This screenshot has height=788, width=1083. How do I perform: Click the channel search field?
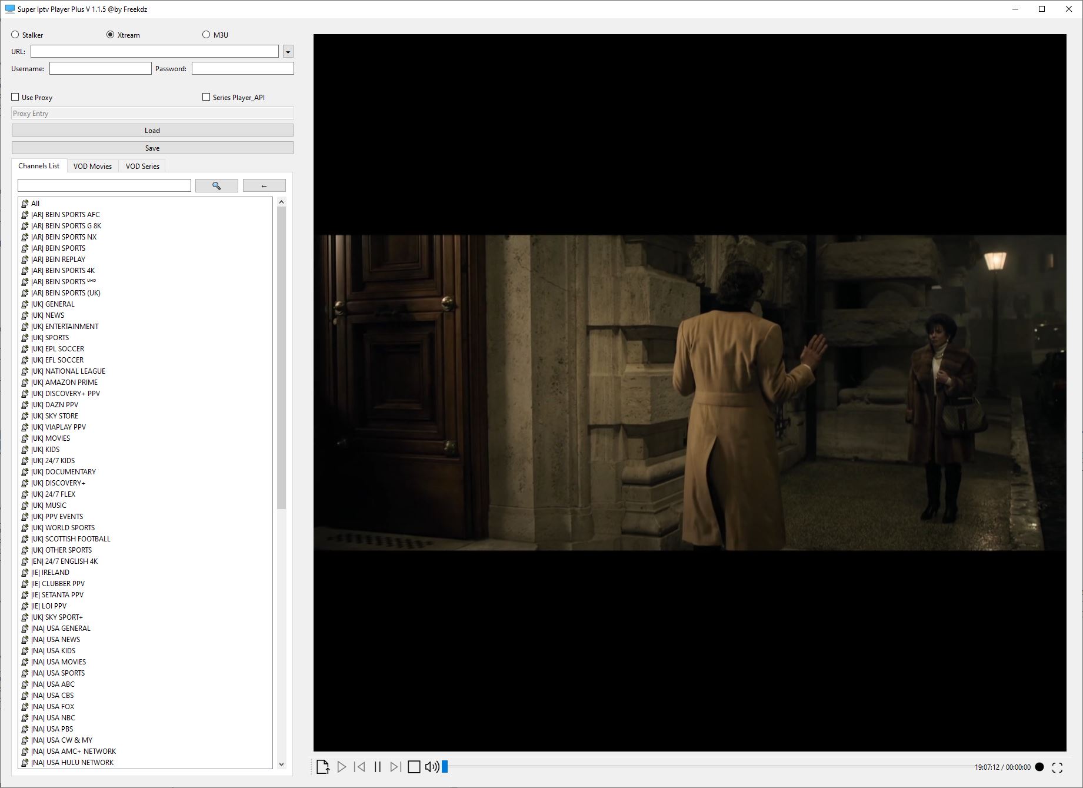click(104, 185)
